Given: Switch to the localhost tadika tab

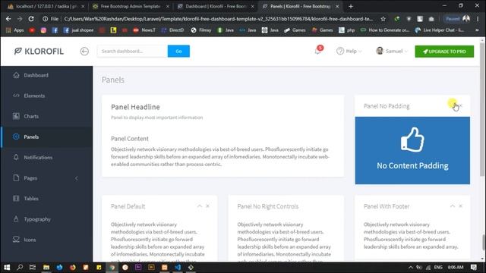Looking at the screenshot, I should [46, 6].
